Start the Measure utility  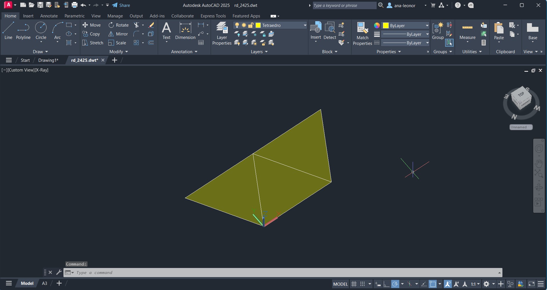click(x=467, y=31)
